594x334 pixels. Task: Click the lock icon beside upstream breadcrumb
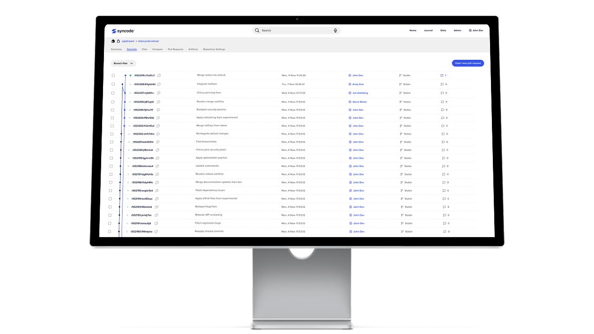(117, 41)
